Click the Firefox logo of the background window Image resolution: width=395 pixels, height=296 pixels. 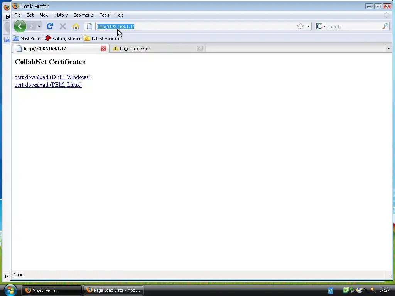[7, 7]
